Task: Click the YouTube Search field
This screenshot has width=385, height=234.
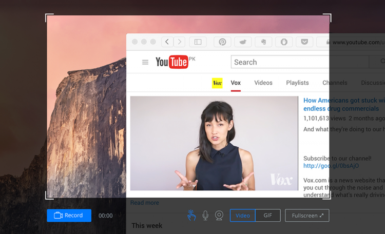Action: [x=300, y=62]
